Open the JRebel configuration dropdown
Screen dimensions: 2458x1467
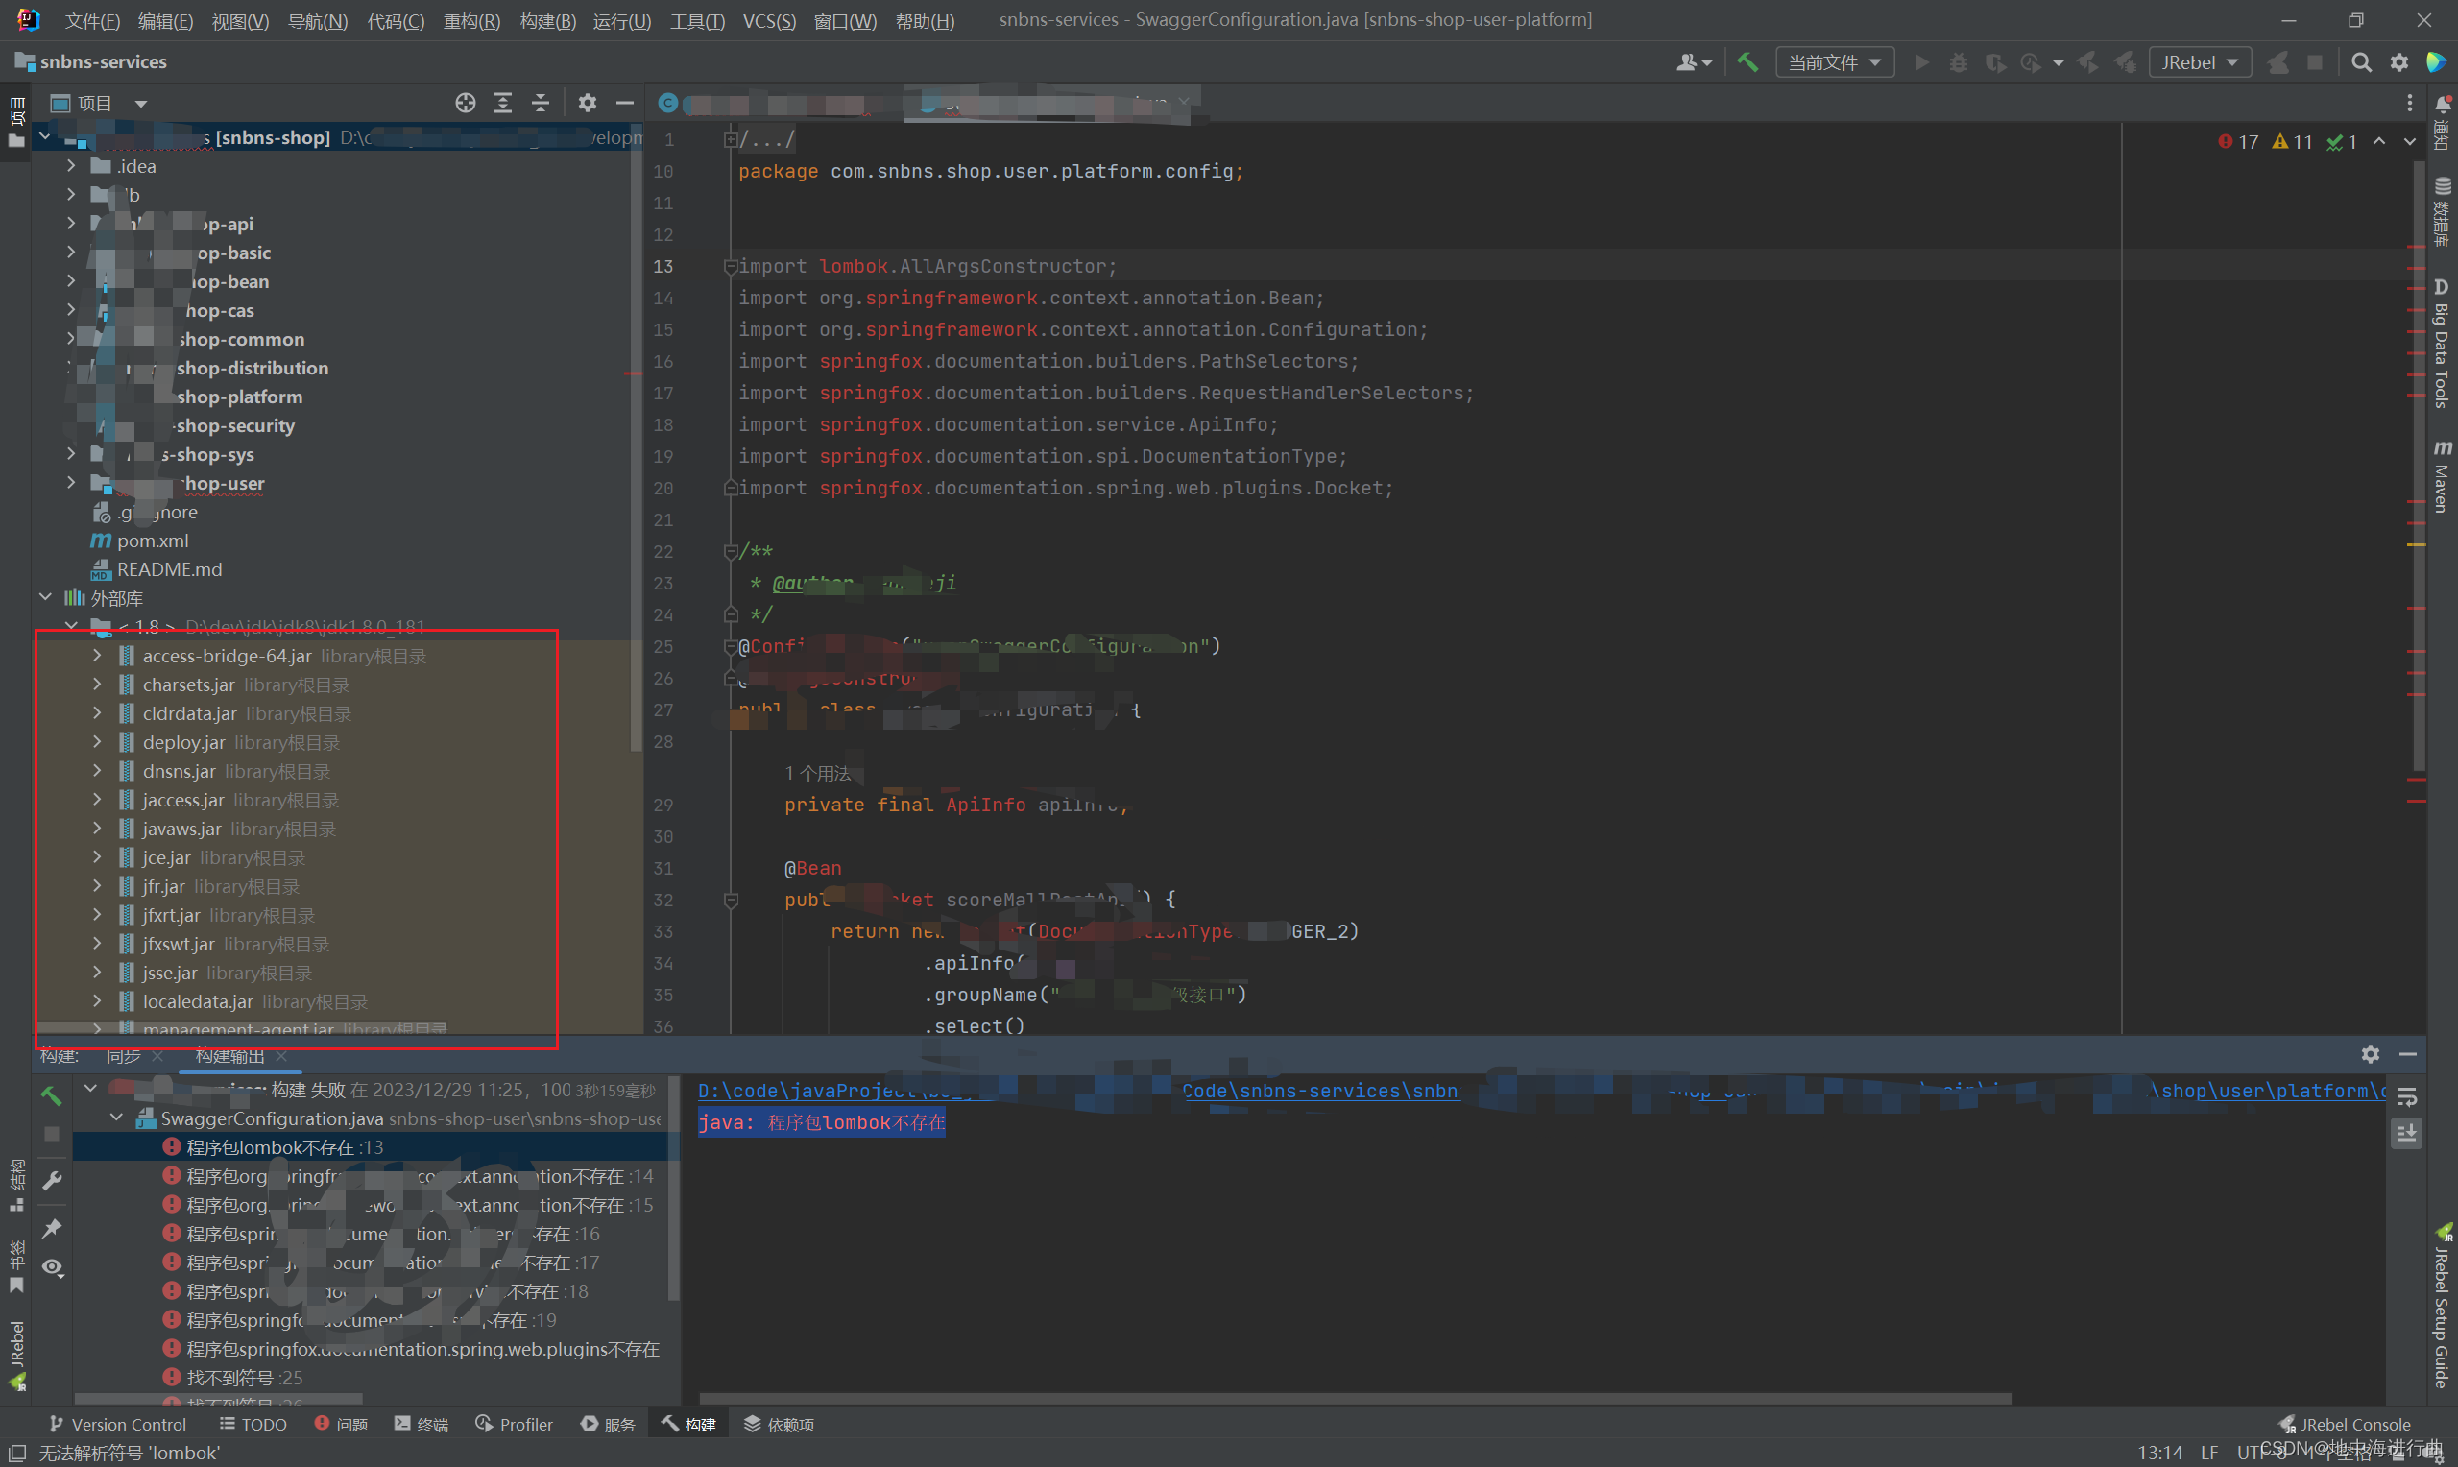pos(2199,62)
